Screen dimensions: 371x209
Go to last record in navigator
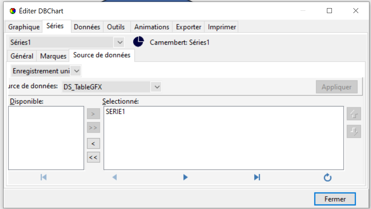pyautogui.click(x=257, y=177)
